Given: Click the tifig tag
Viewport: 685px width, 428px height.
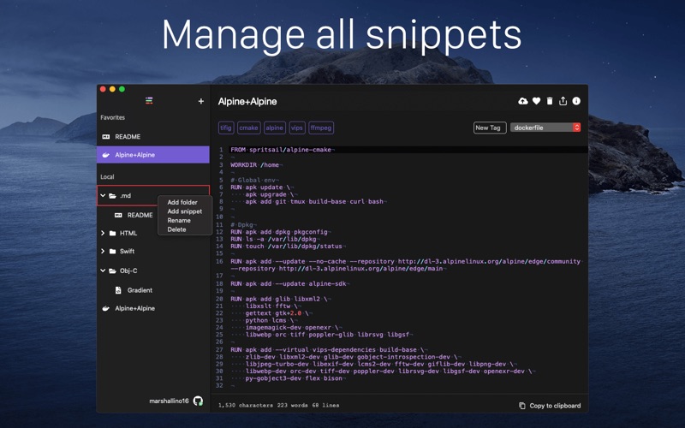Looking at the screenshot, I should 226,128.
